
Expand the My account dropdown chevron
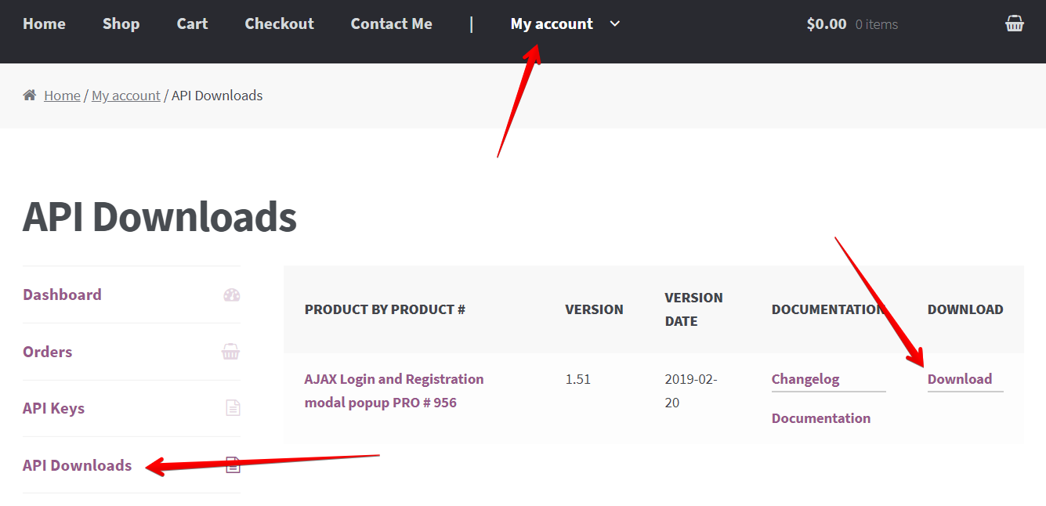coord(613,23)
